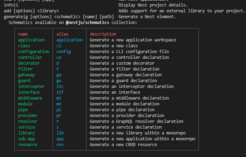
Task: Click 'Generate a new application within a monorepo'
Action: [x=142, y=139]
